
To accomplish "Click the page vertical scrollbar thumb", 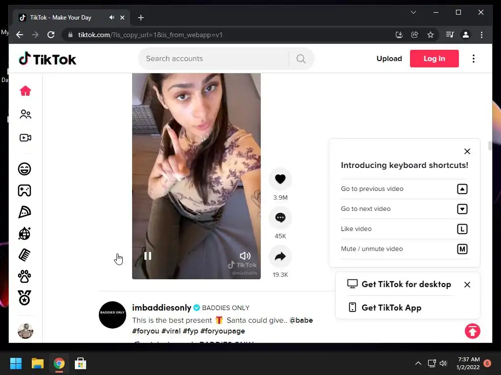I will [x=490, y=146].
